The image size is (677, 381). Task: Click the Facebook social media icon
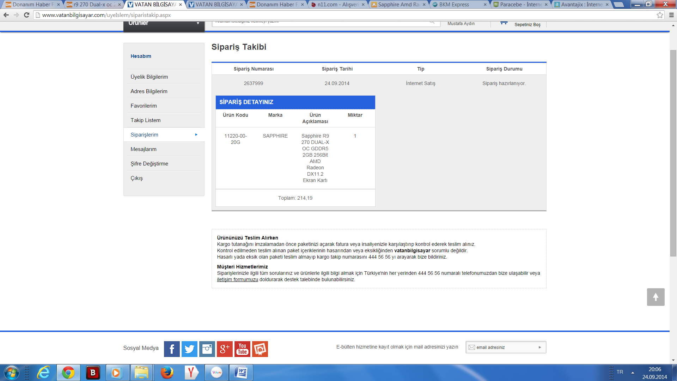(x=172, y=349)
